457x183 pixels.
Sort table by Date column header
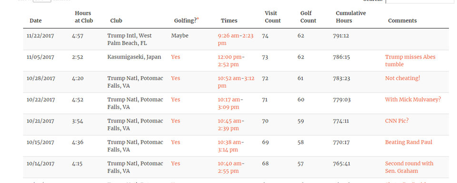[36, 20]
